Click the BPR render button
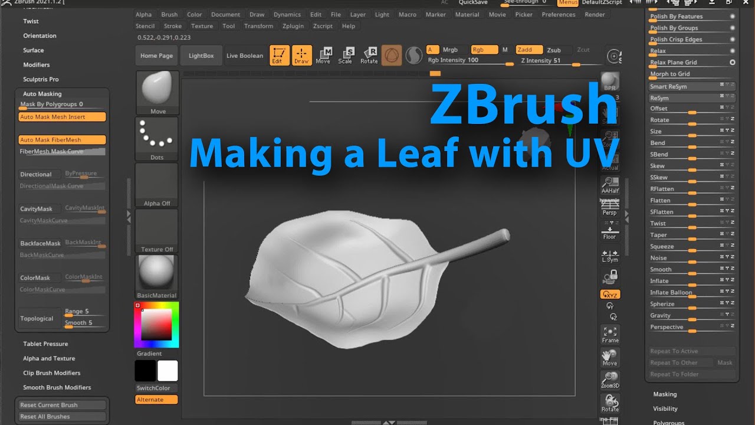Screen dimensions: 755x425 tap(610, 81)
